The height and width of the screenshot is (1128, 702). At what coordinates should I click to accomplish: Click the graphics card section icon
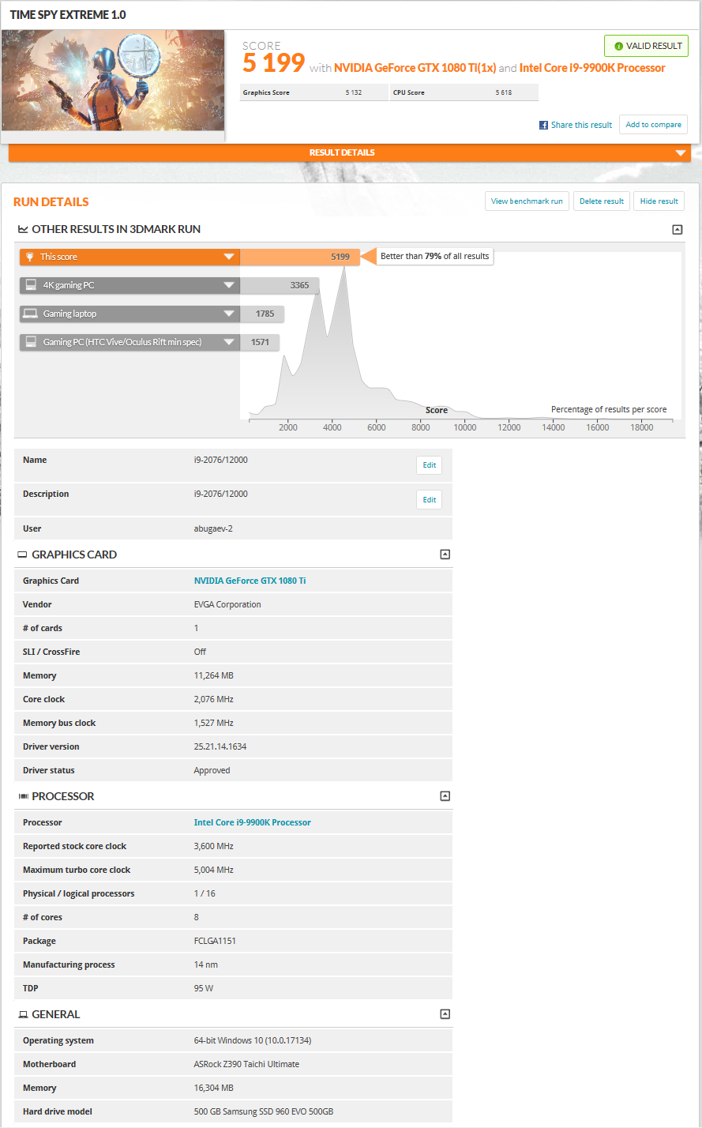point(22,555)
